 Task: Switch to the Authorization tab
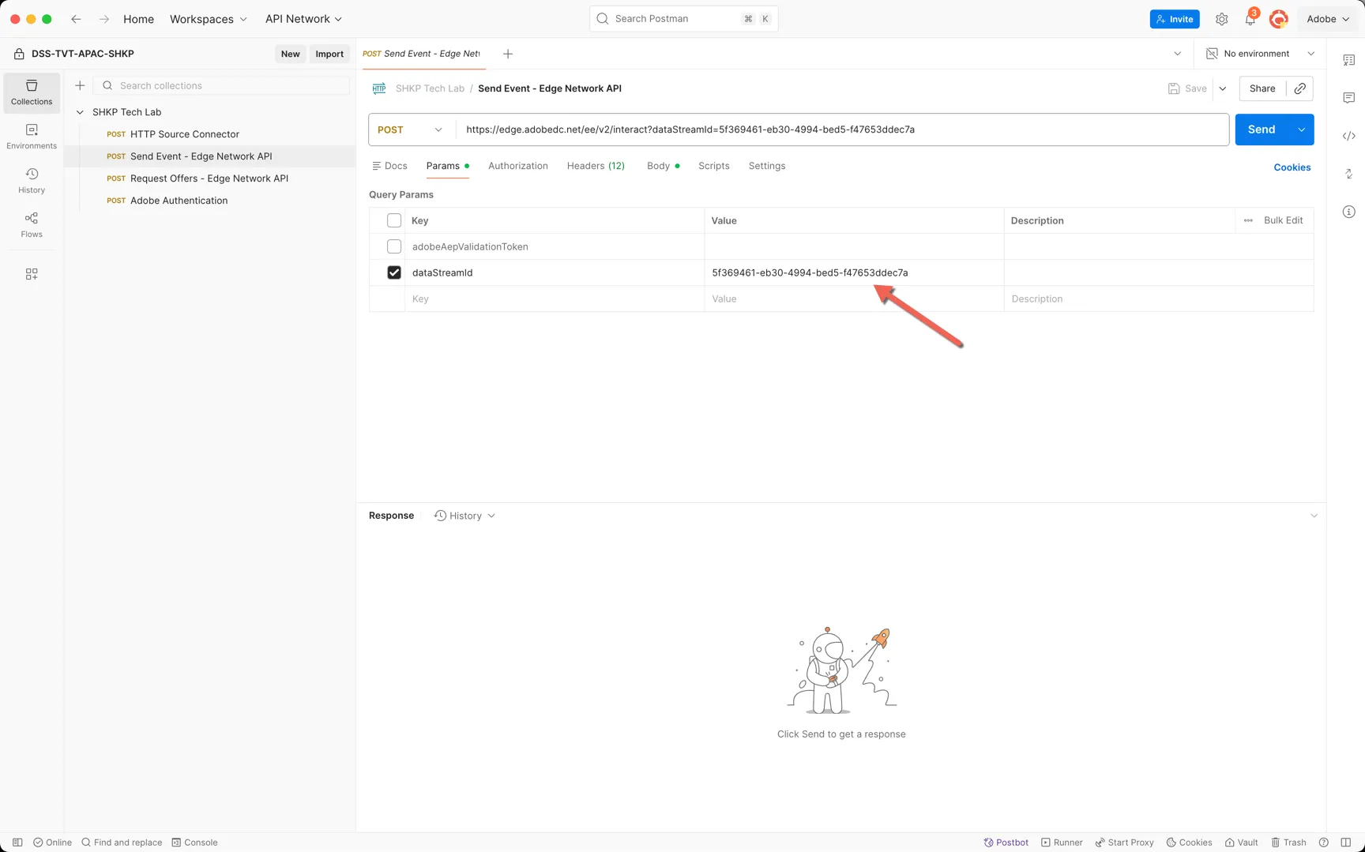tap(518, 166)
